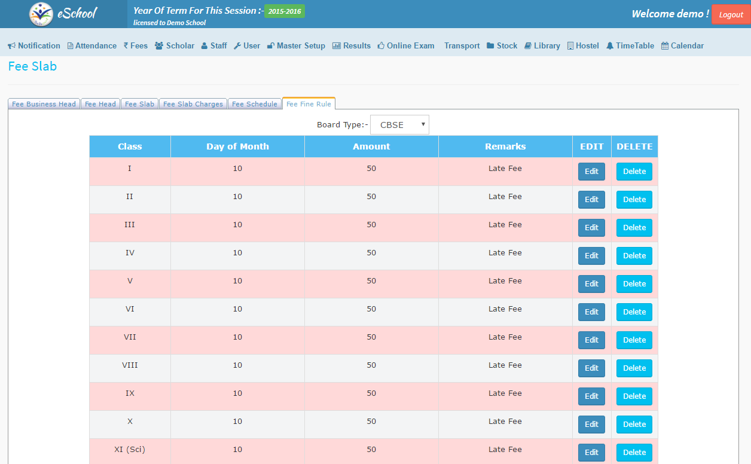Open the Library book menu
Image resolution: width=751 pixels, height=464 pixels.
pyautogui.click(x=542, y=45)
